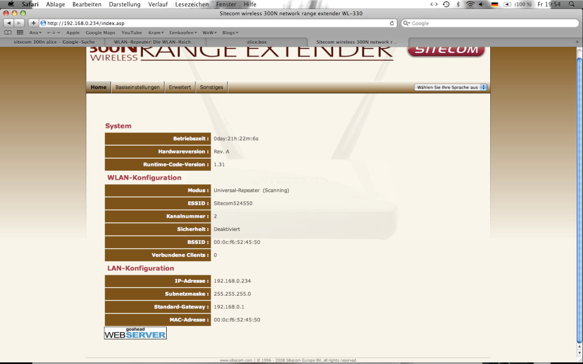
Task: Go forward with Safari's forward arrow
Action: click(19, 23)
